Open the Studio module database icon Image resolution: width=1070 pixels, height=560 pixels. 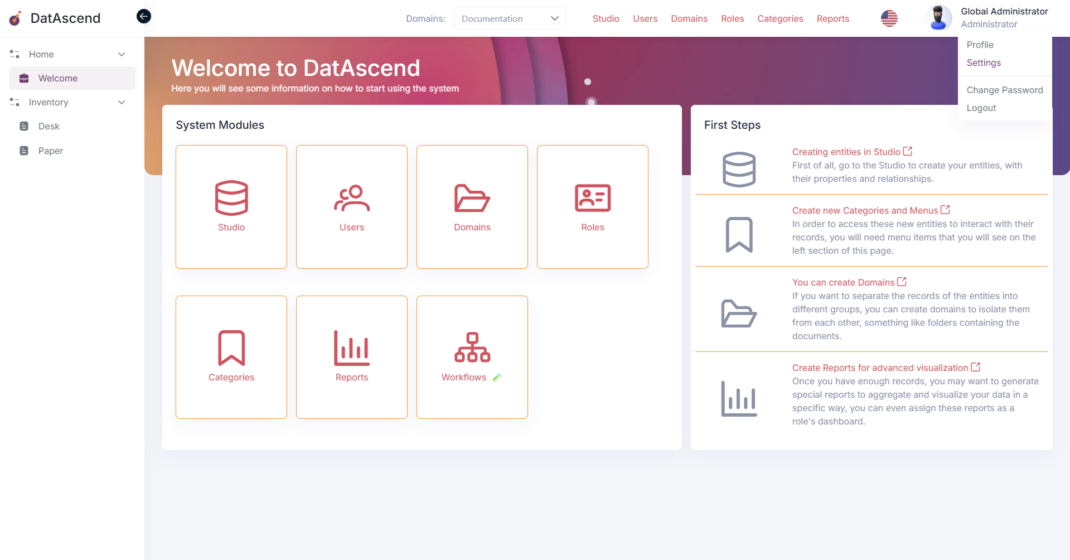[231, 198]
